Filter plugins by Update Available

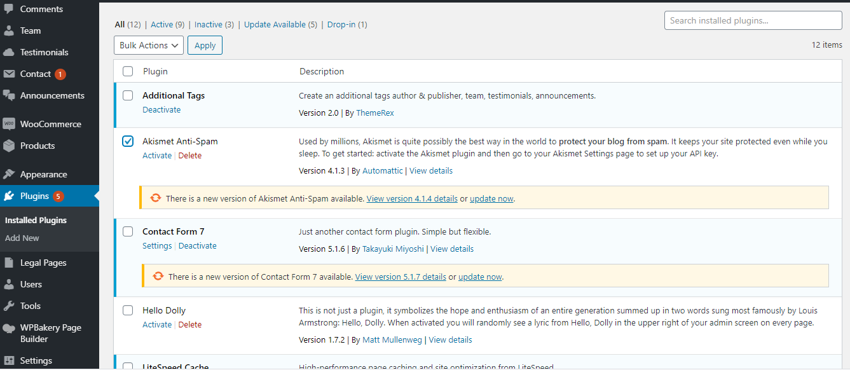tap(275, 24)
